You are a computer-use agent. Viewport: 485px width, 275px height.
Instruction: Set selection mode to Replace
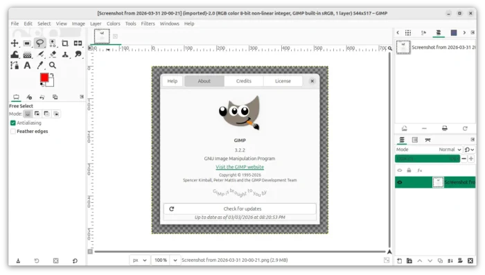coord(28,114)
